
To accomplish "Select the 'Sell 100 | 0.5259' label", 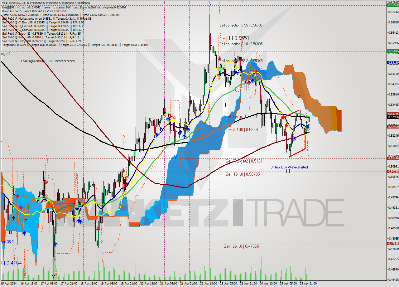I will (x=243, y=129).
